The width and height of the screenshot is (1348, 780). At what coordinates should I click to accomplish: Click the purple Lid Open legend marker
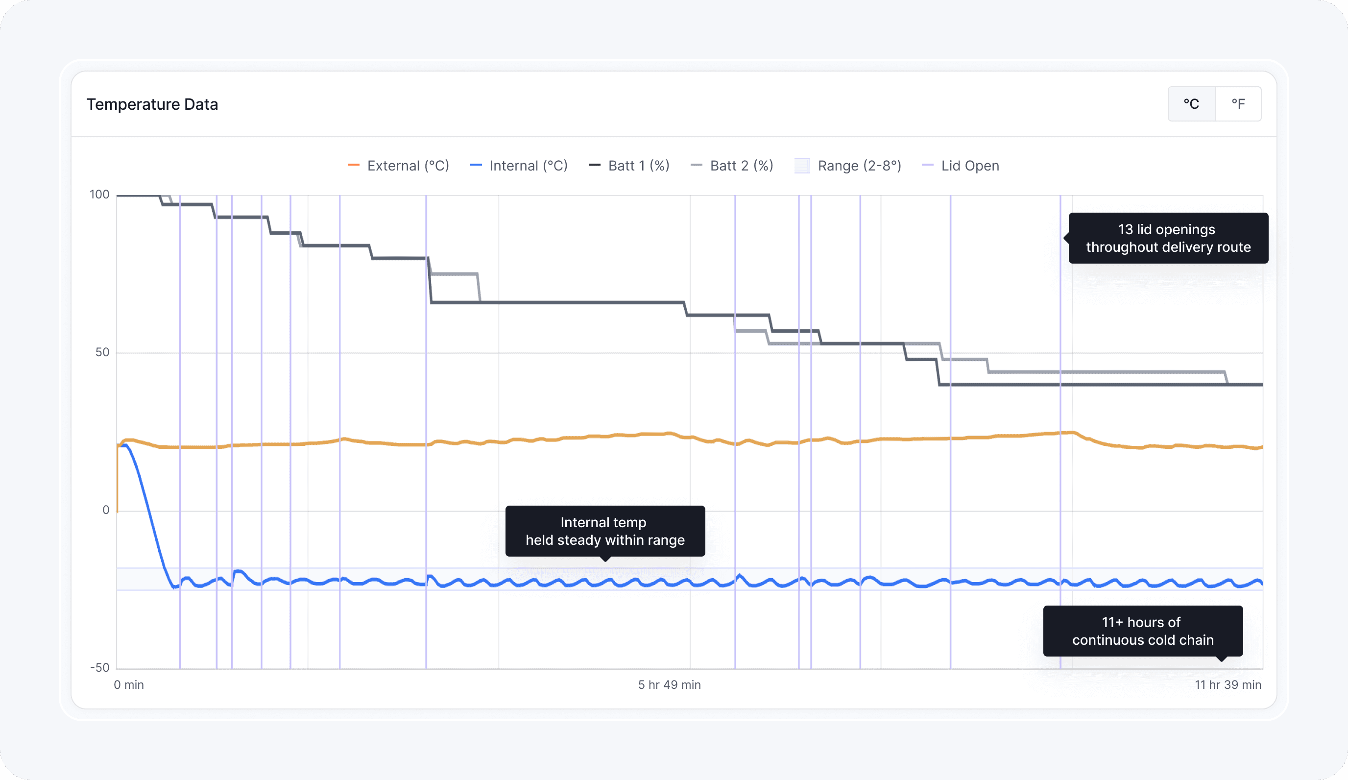coord(928,165)
